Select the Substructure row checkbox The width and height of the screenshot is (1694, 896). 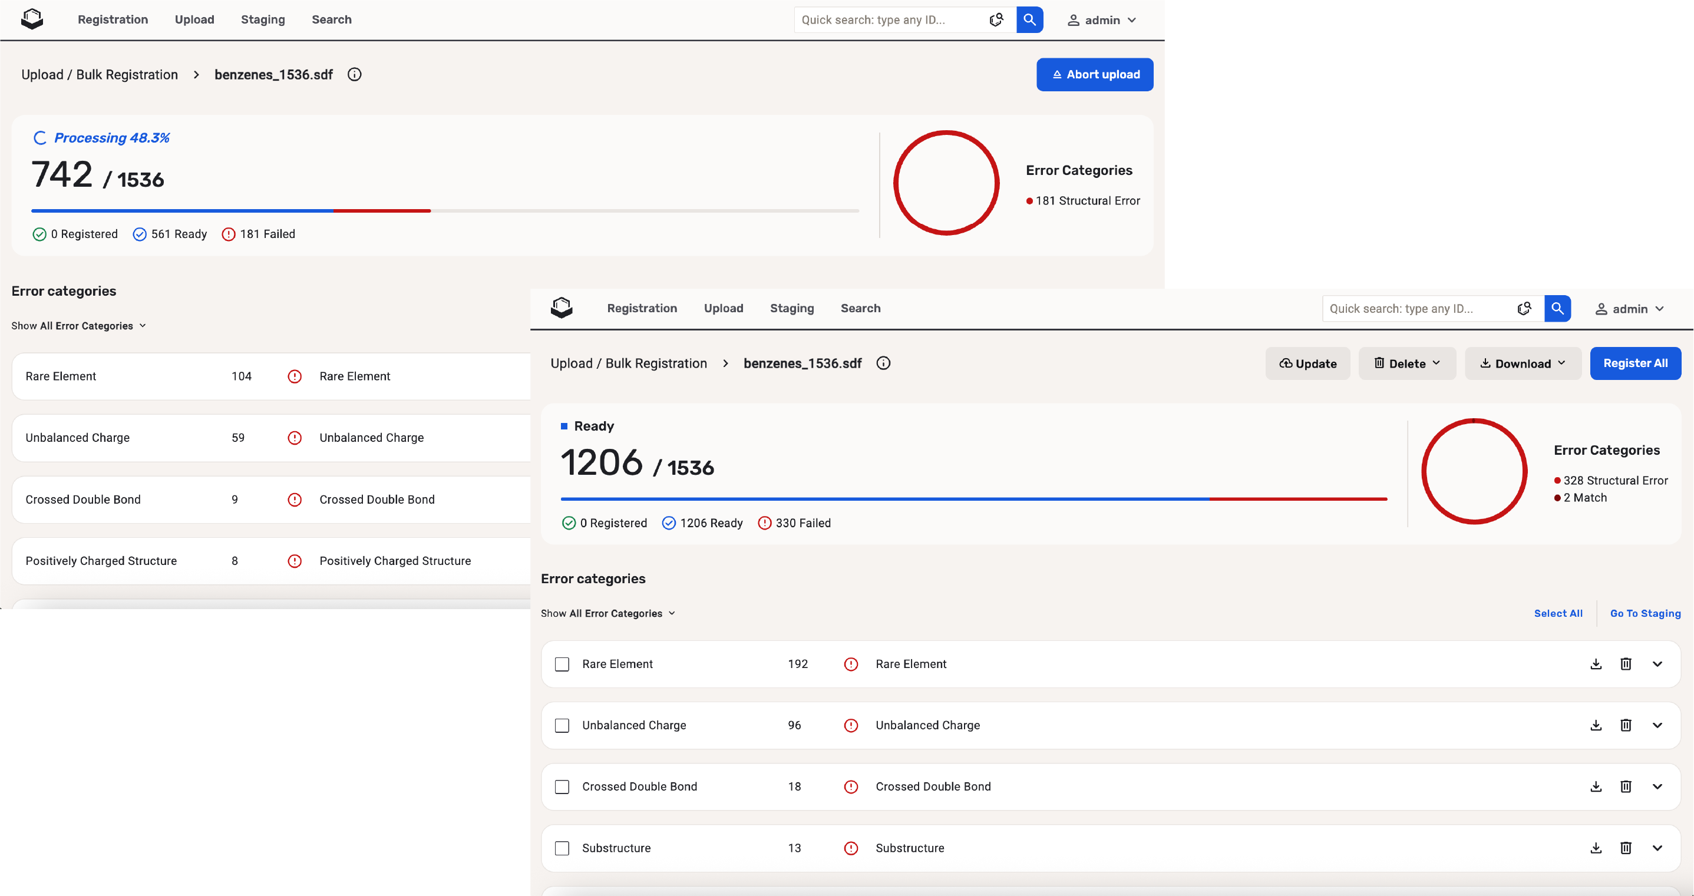pyautogui.click(x=562, y=848)
